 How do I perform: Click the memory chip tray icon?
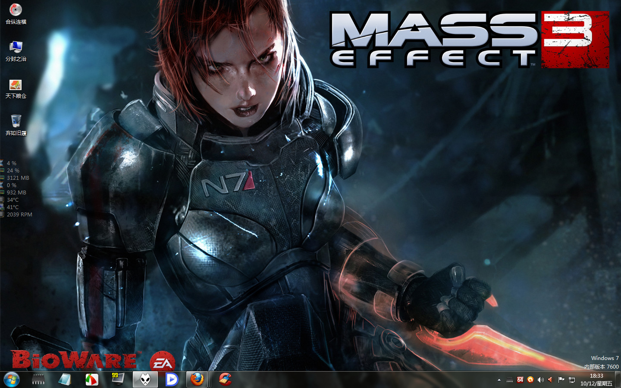[x=510, y=380]
